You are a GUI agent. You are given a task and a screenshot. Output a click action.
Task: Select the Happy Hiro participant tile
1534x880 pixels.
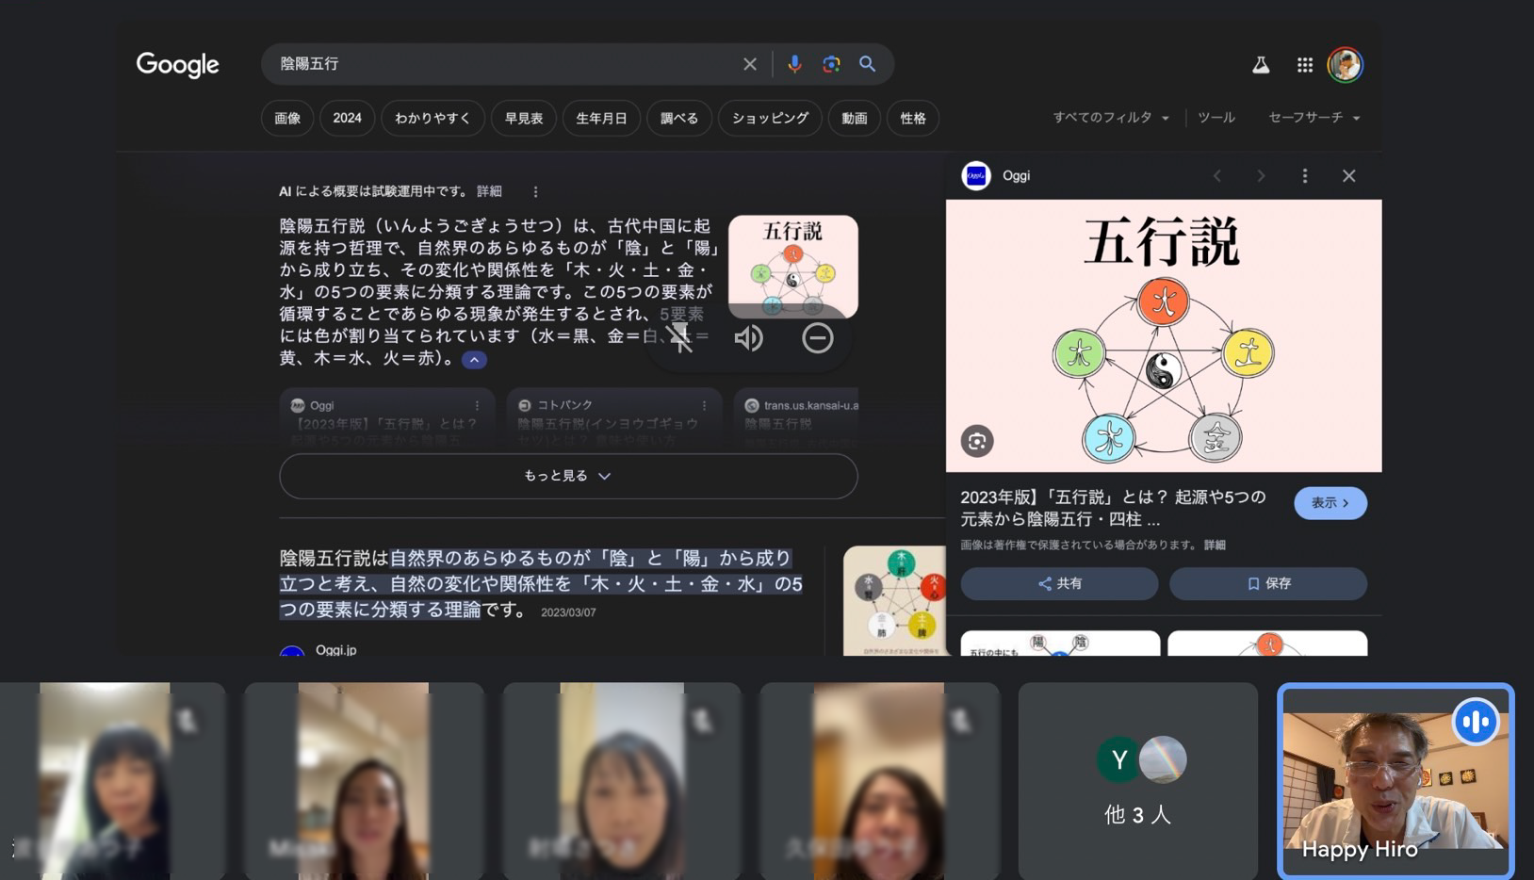point(1395,781)
